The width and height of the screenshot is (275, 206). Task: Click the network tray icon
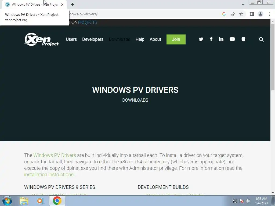click(x=235, y=201)
